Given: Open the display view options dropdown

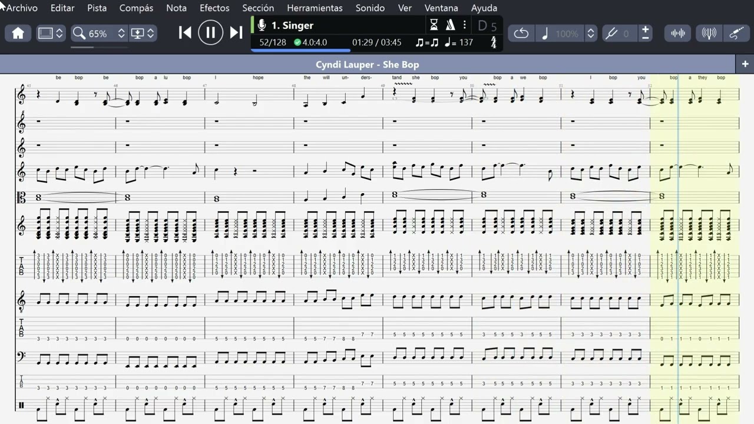Looking at the screenshot, I should click(x=143, y=34).
